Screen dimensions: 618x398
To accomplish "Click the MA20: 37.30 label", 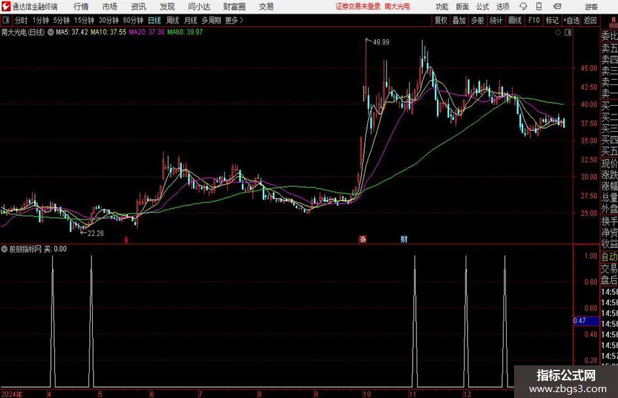I will click(146, 32).
